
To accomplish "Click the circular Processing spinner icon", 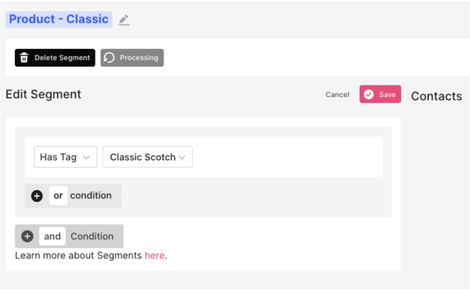I will 109,57.
